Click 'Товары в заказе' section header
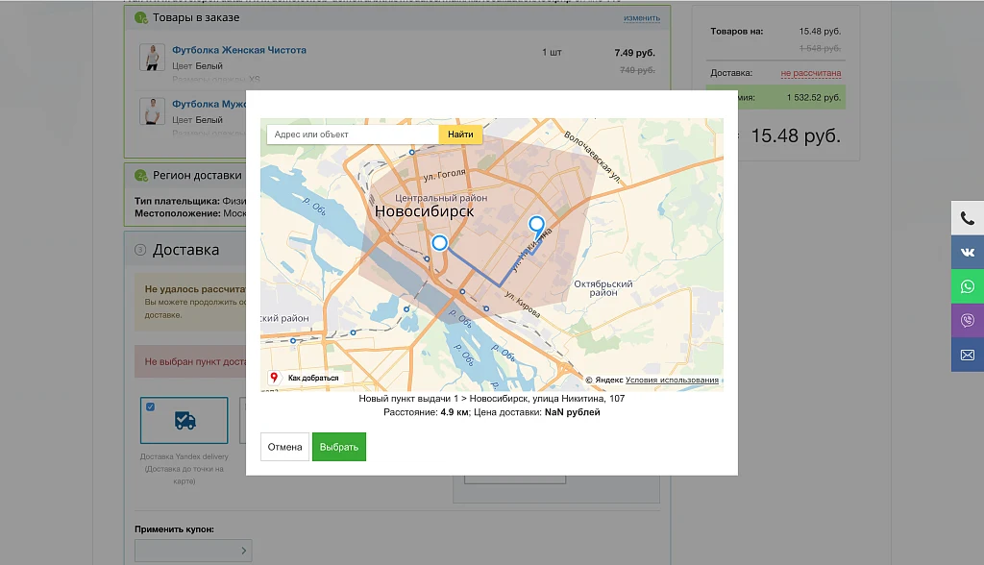Screen dimensions: 984x565 click(196, 17)
